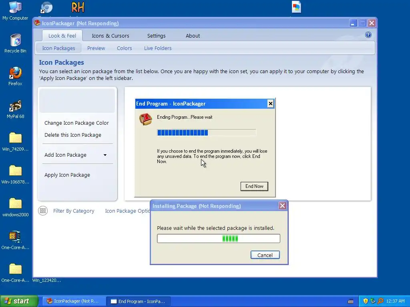The height and width of the screenshot is (307, 410).
Task: Switch to the Look & Feel tab
Action: coord(62,36)
